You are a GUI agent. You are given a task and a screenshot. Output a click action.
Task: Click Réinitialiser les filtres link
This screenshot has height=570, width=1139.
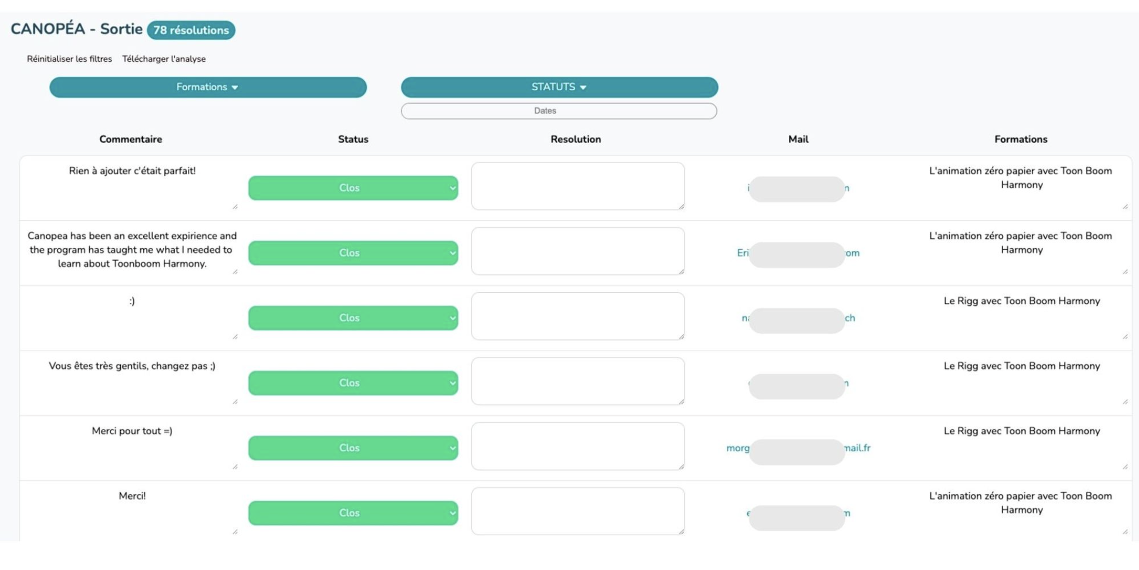coord(69,59)
